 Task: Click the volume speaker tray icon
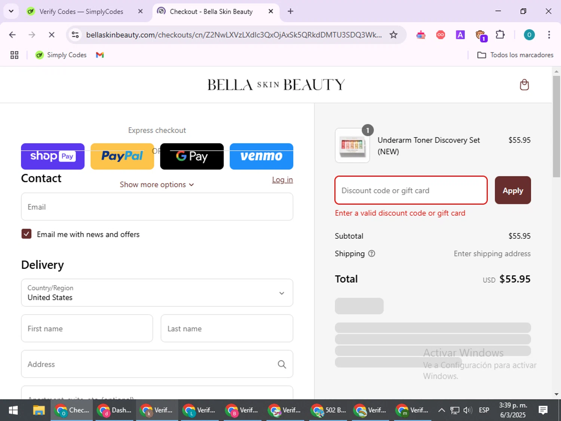[x=467, y=411]
